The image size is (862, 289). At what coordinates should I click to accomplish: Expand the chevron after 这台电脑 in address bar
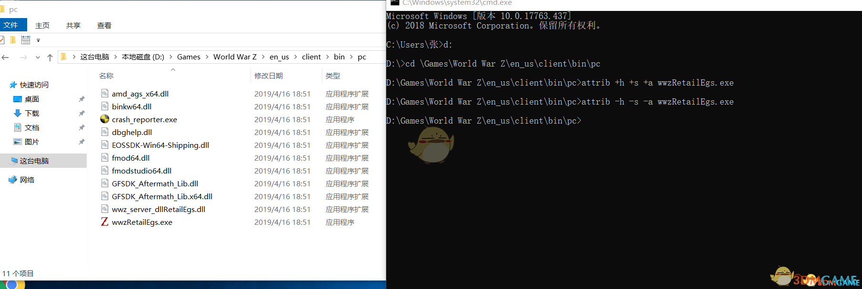(x=115, y=57)
